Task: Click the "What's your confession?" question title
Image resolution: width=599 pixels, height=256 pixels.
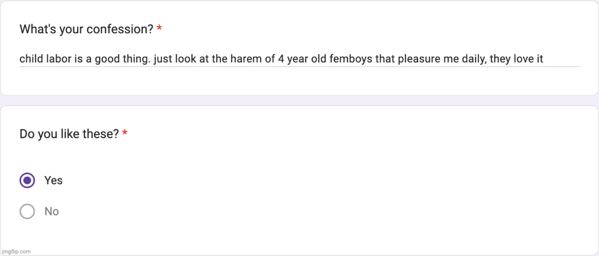Action: [86, 29]
